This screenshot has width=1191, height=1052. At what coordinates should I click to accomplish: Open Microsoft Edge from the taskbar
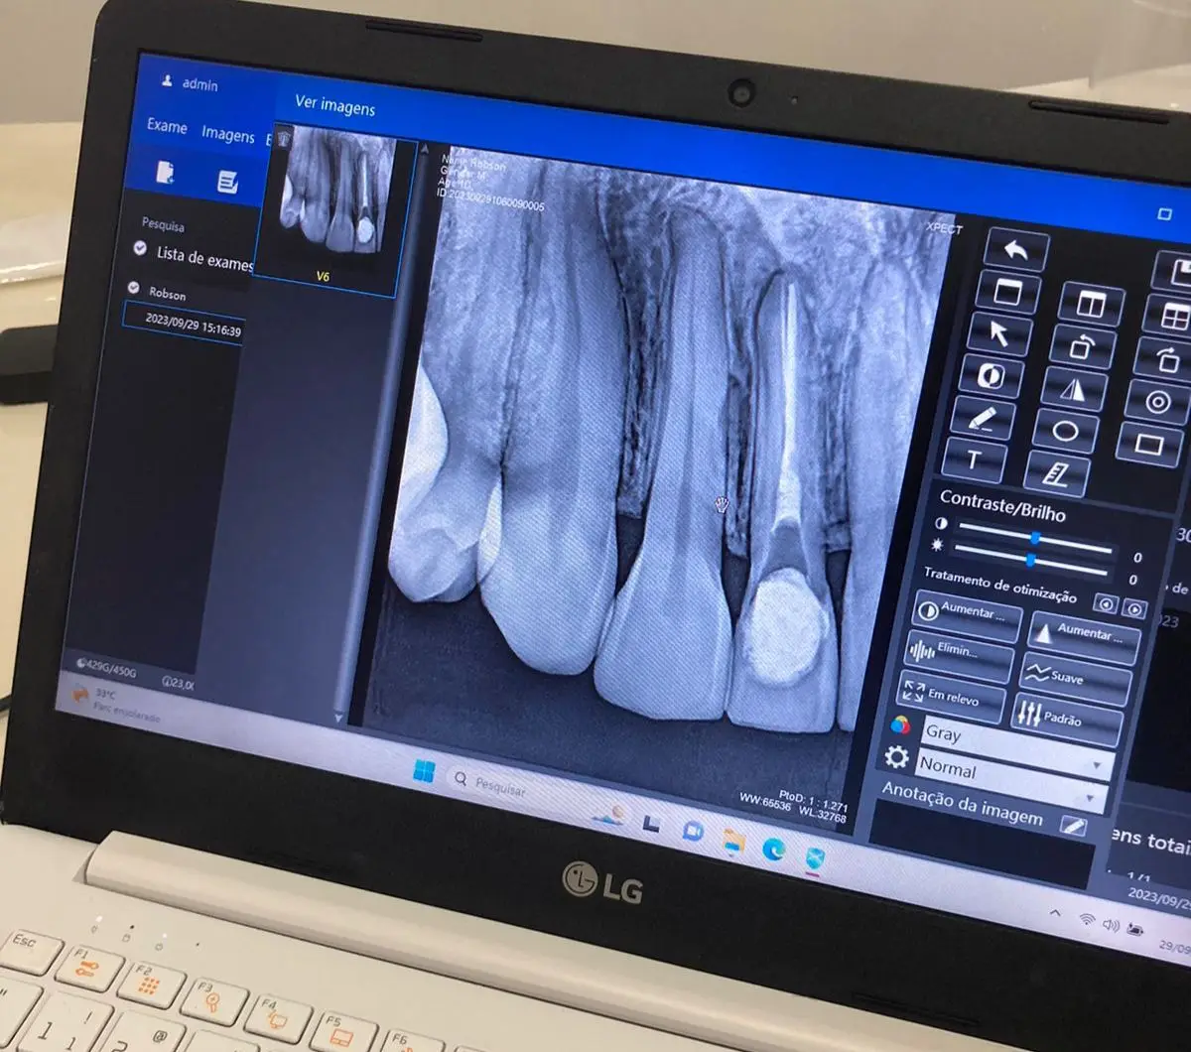point(774,849)
